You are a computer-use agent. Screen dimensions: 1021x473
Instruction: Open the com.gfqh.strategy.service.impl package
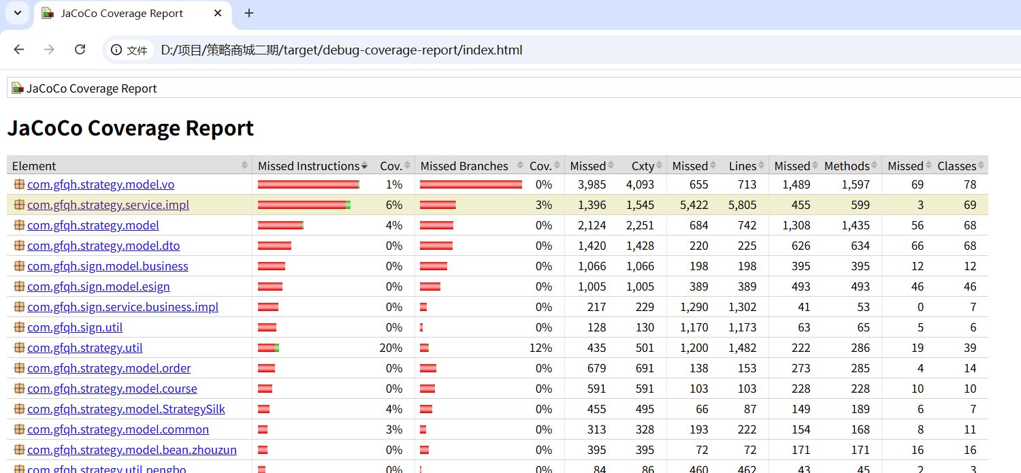click(x=108, y=205)
